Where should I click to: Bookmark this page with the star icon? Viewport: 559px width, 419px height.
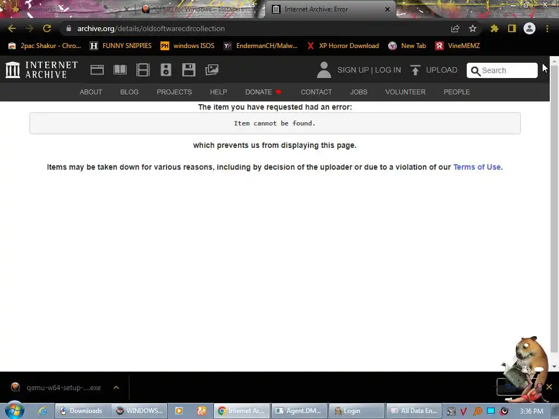(x=473, y=28)
